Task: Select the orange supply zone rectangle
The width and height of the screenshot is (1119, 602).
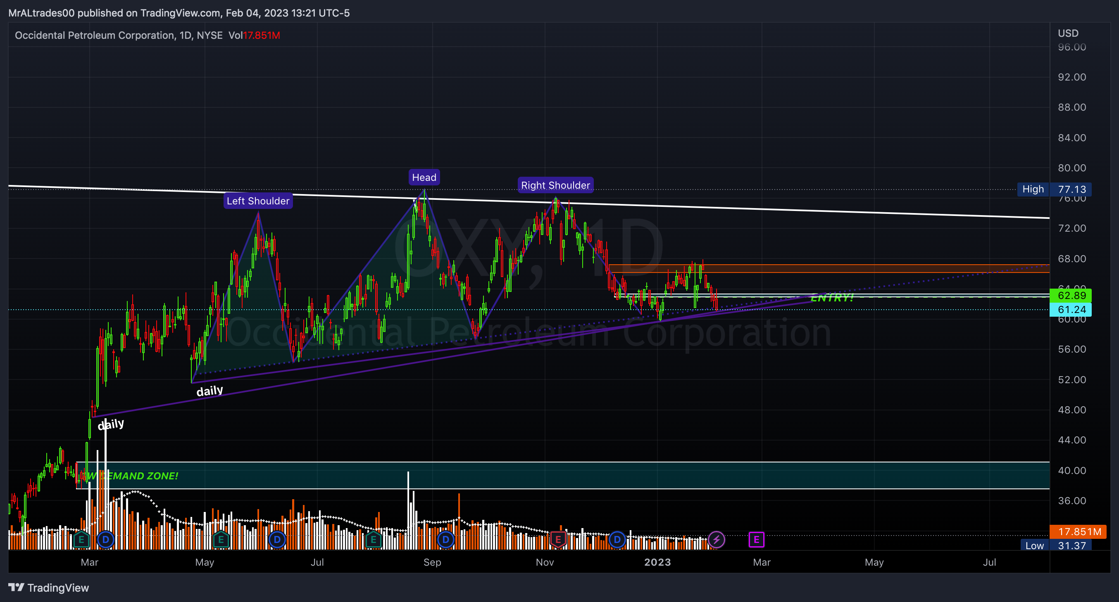Action: point(829,269)
